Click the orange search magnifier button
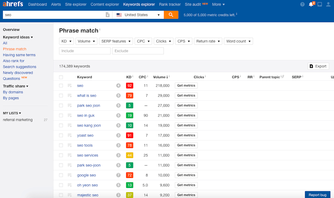Viewport: 334px width, 198px height. click(x=171, y=15)
